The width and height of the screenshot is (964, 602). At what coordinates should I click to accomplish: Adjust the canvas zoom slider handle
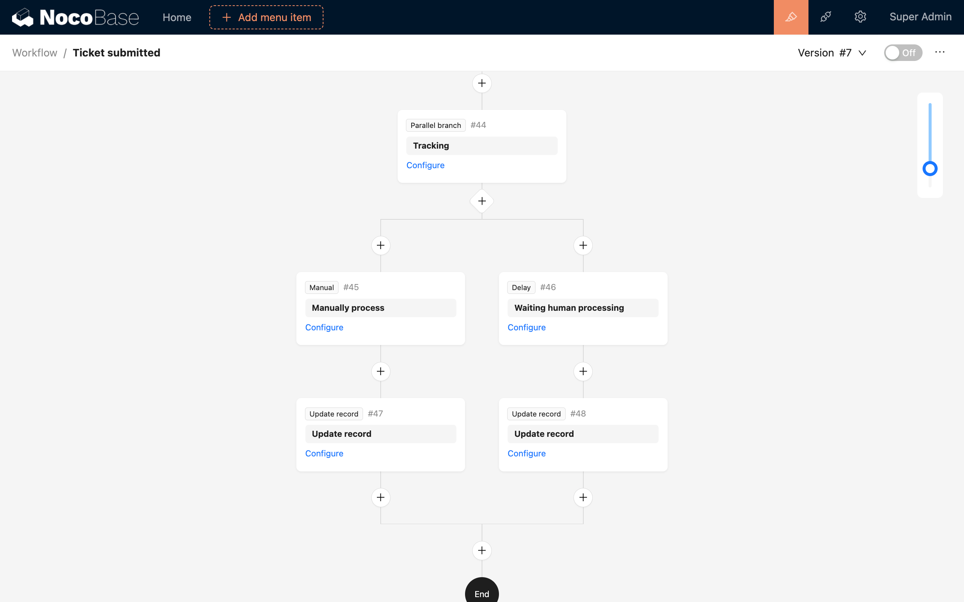[930, 169]
